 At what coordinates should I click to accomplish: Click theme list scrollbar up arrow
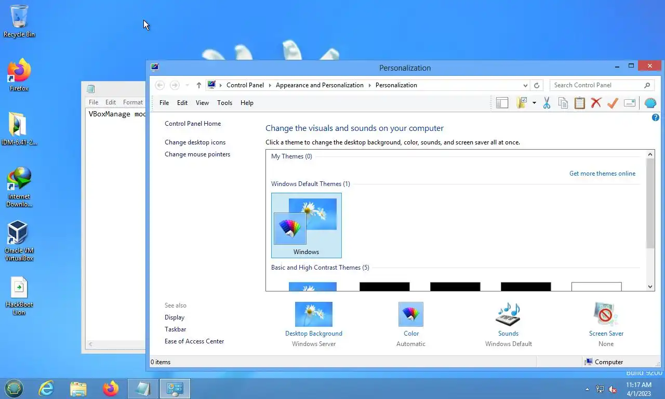[x=650, y=154]
